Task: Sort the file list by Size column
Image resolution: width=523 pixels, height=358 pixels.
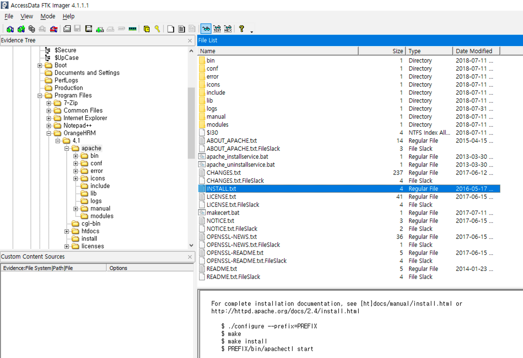Action: pos(382,51)
